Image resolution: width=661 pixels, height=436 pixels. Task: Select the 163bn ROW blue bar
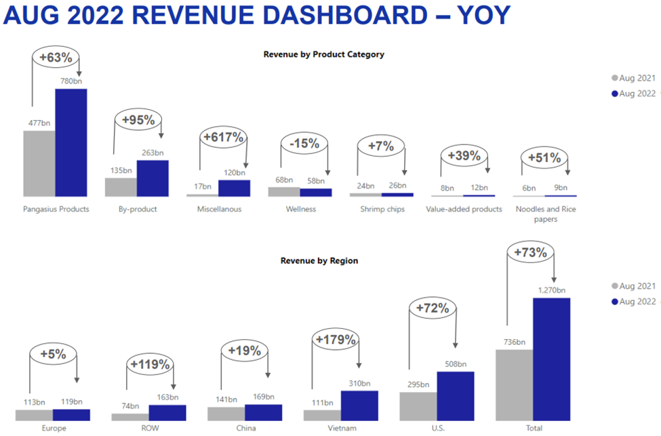[167, 412]
